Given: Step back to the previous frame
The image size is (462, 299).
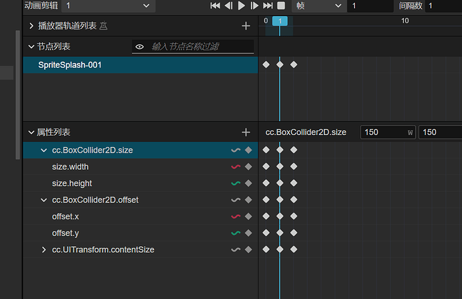Looking at the screenshot, I should (228, 6).
